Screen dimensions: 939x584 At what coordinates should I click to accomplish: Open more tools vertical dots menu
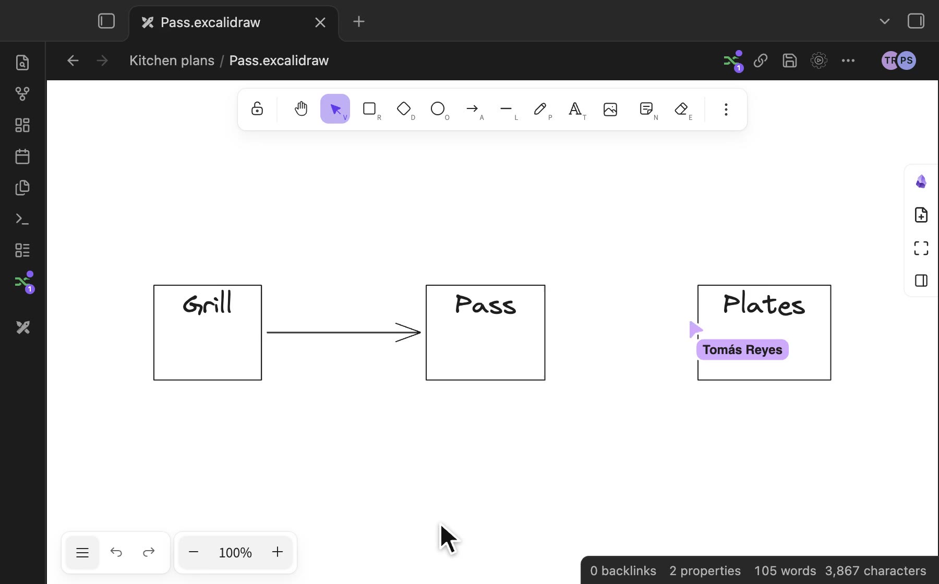tap(726, 109)
